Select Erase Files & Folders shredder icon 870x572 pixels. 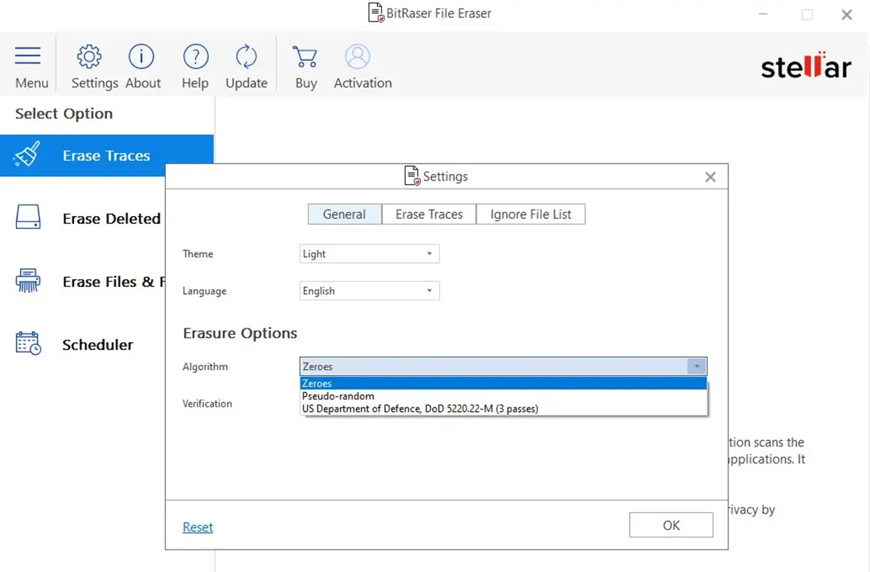point(28,281)
